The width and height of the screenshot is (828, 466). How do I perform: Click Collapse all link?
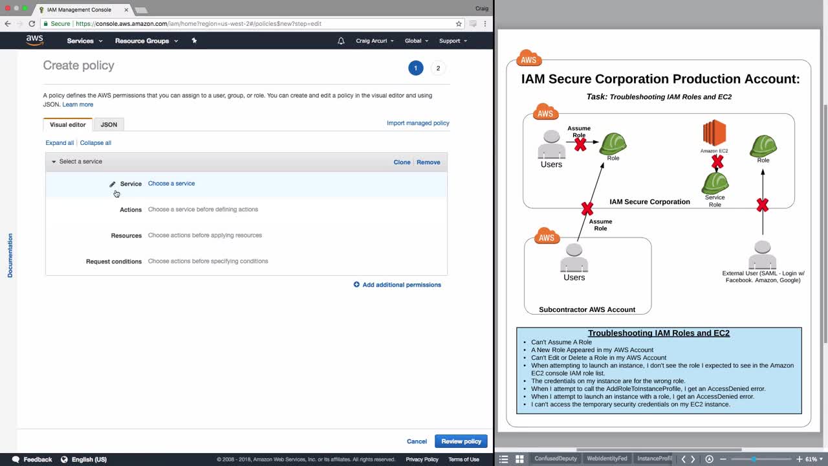(x=96, y=143)
